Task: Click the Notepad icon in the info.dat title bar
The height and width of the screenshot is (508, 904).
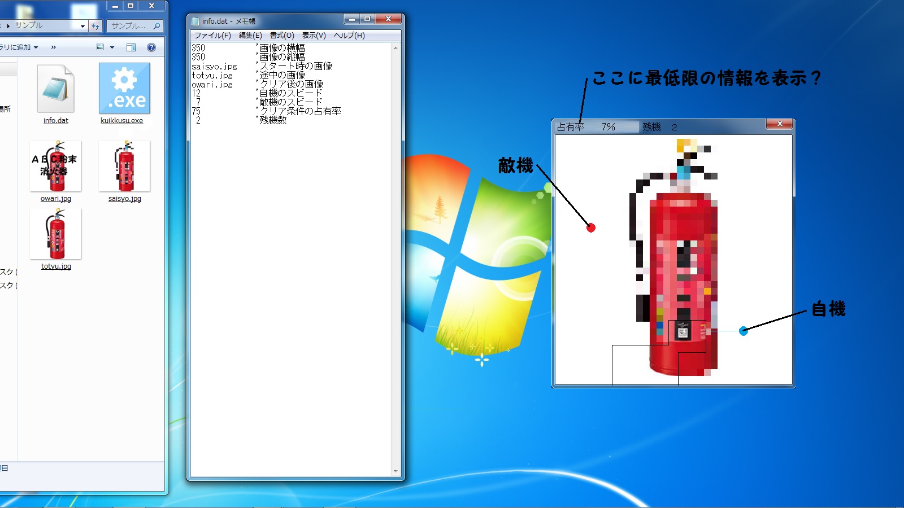Action: click(195, 21)
